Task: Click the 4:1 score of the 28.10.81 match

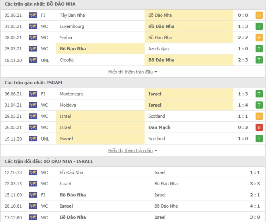Action: 255,206
